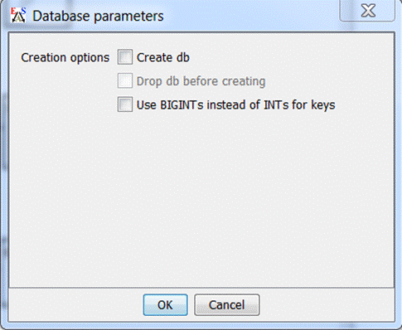402x330 pixels.
Task: Check the box left of Create db
Action: point(125,57)
